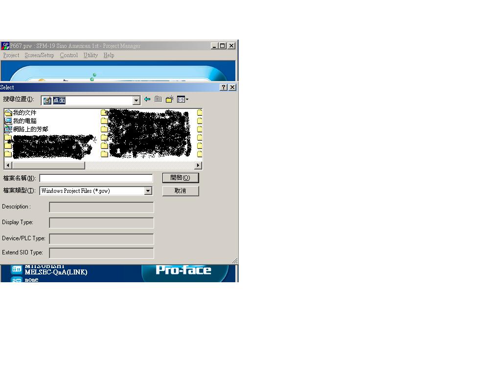Open the view menu icon in the file dialog
The height and width of the screenshot is (375, 501).
pyautogui.click(x=182, y=100)
